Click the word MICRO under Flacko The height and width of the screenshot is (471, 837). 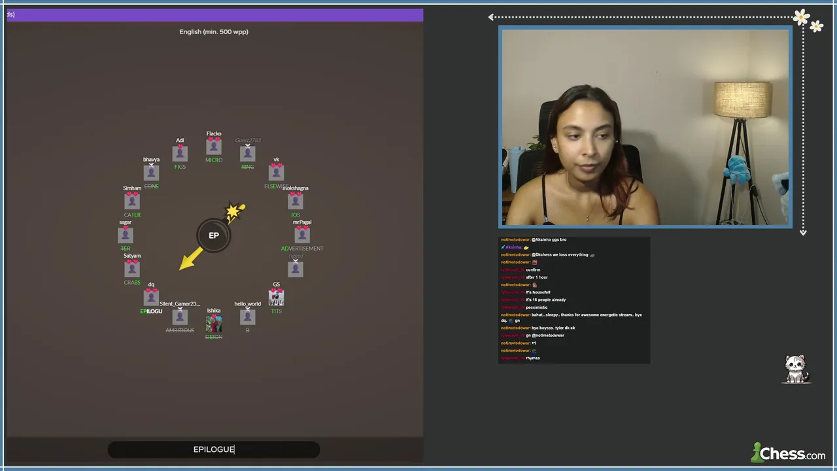pyautogui.click(x=214, y=160)
